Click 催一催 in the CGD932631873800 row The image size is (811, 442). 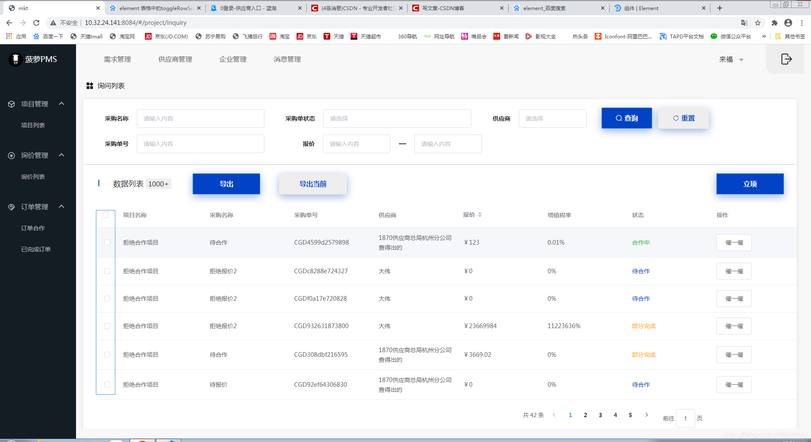click(734, 326)
